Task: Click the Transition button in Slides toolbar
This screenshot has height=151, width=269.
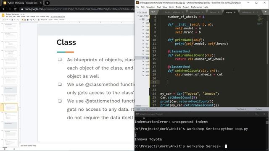Action: (x=62, y=20)
